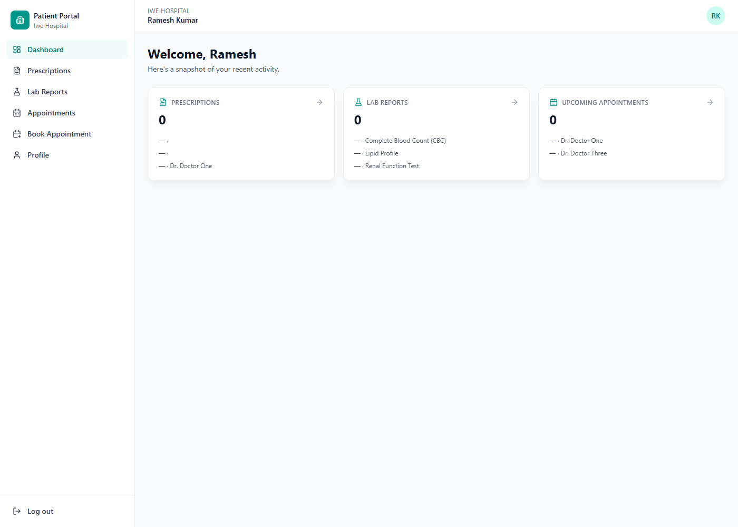
Task: Click the IWE HOSPITAL header label
Action: (169, 11)
